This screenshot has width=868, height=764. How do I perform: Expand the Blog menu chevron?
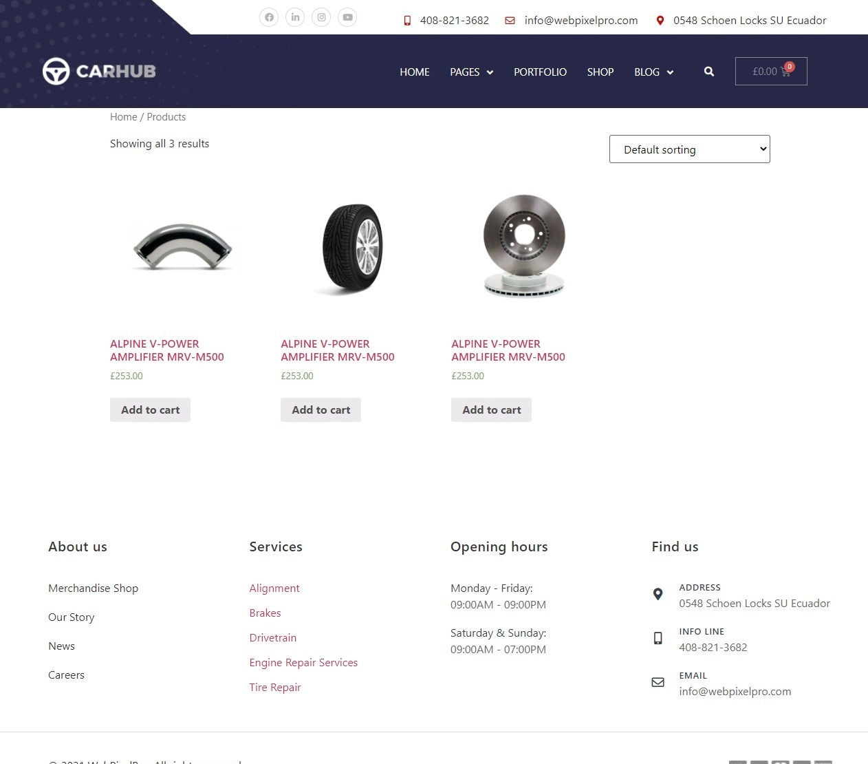click(670, 72)
